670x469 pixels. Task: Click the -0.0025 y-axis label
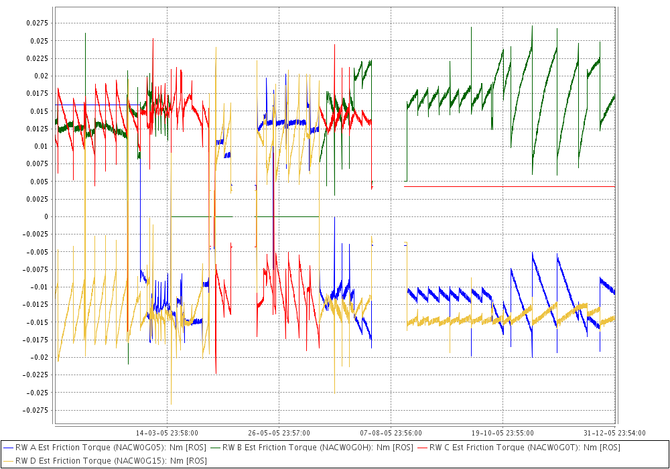[36, 234]
